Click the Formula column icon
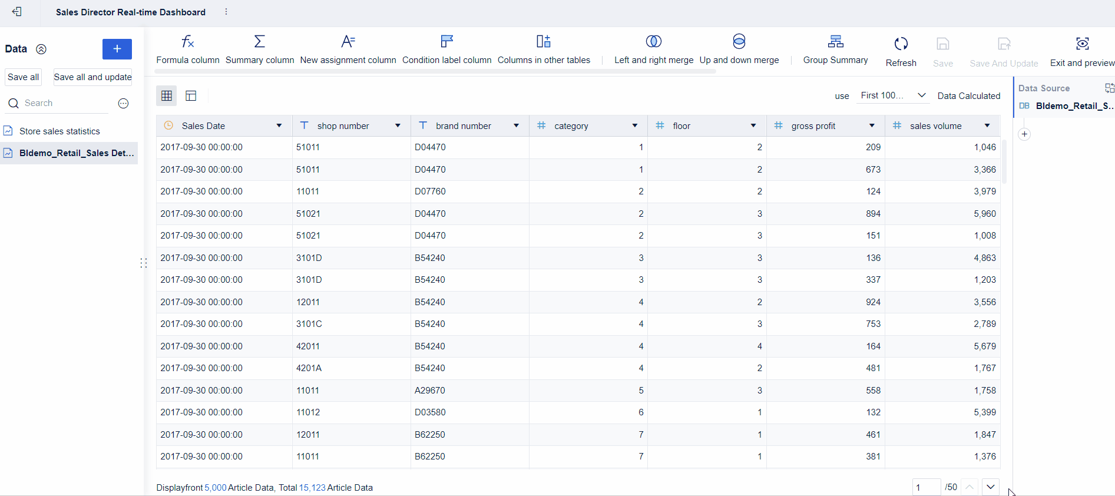1115x496 pixels. point(187,42)
